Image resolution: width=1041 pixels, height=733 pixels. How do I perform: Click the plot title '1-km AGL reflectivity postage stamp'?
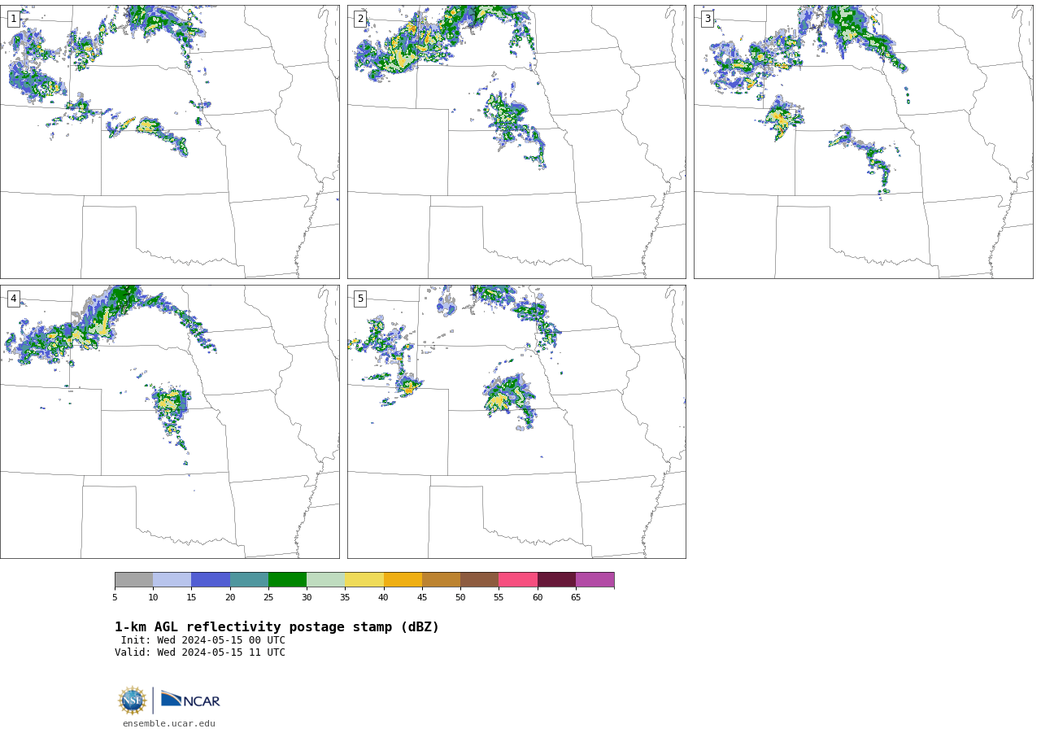click(277, 627)
